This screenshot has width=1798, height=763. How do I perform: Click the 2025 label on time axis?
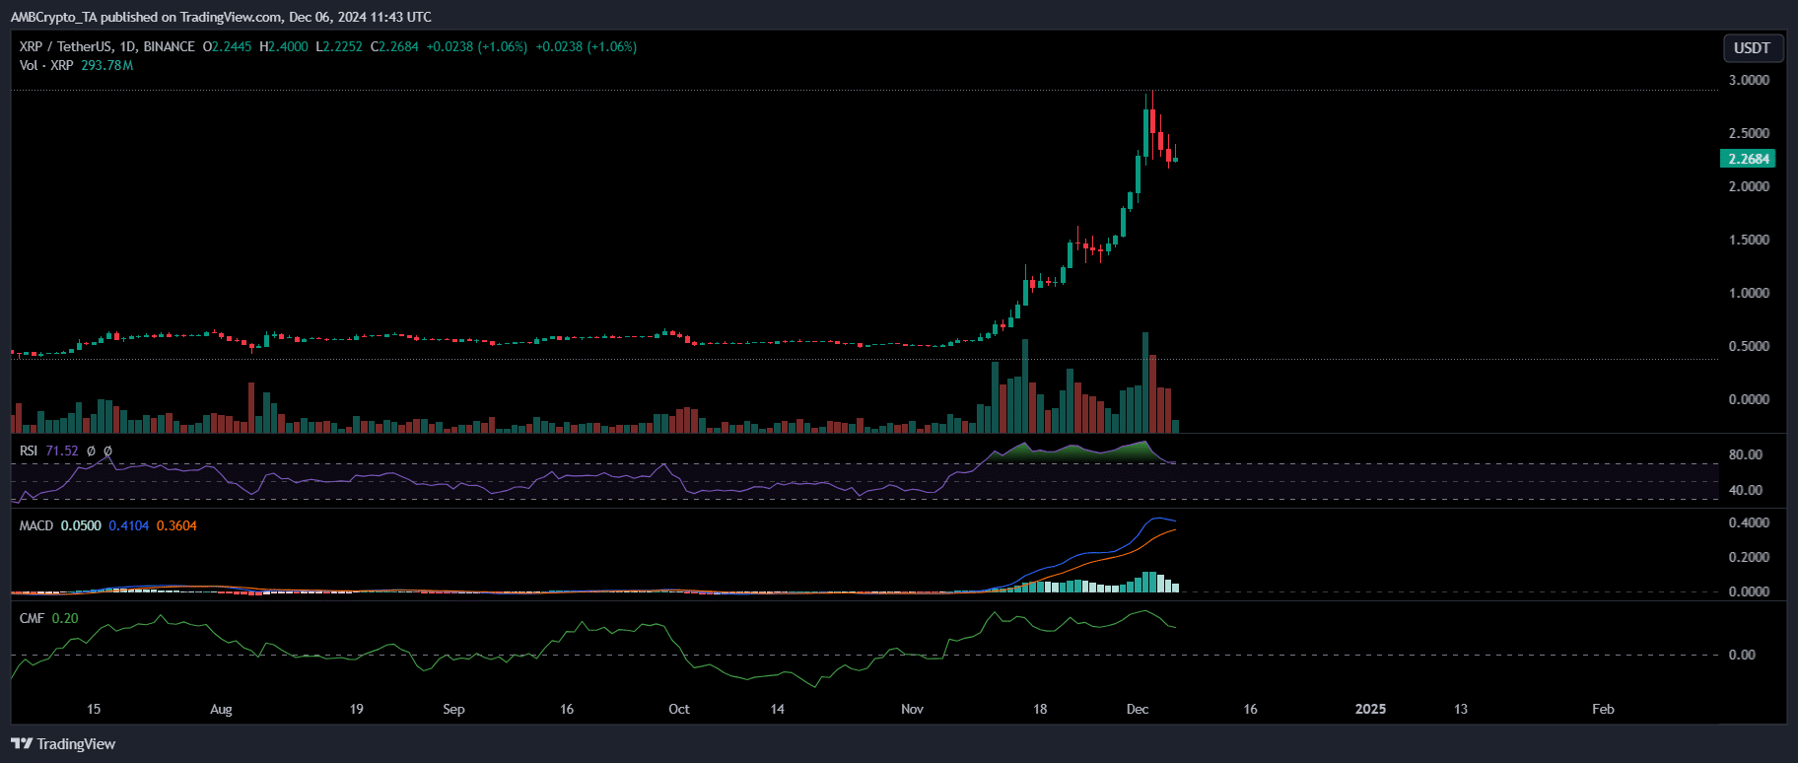[1370, 709]
